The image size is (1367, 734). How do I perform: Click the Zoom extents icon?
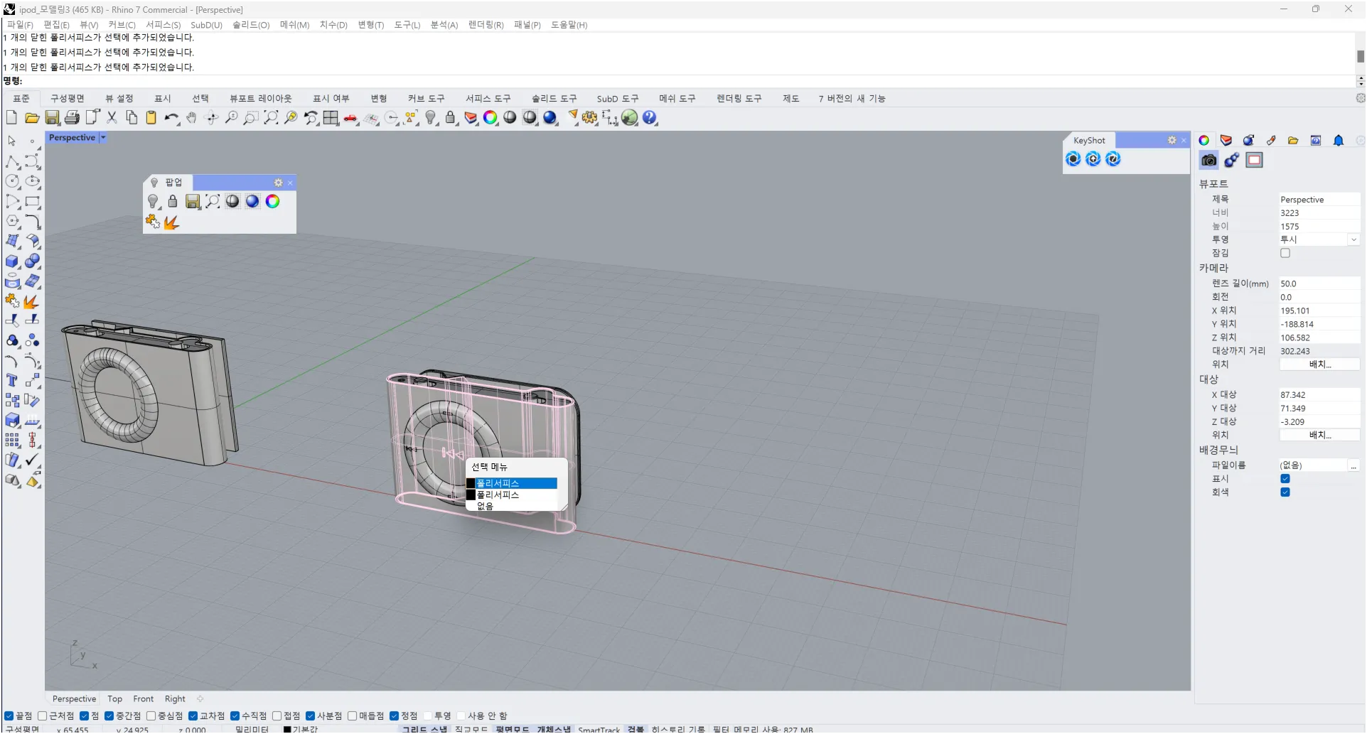click(x=271, y=118)
